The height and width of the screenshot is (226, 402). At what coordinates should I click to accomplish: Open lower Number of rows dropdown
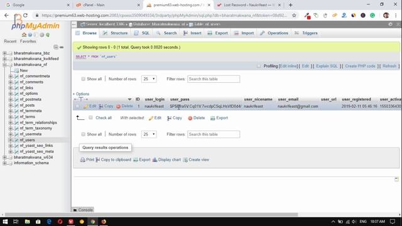pos(149,134)
